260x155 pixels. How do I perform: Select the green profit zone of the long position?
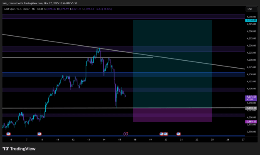172,64
